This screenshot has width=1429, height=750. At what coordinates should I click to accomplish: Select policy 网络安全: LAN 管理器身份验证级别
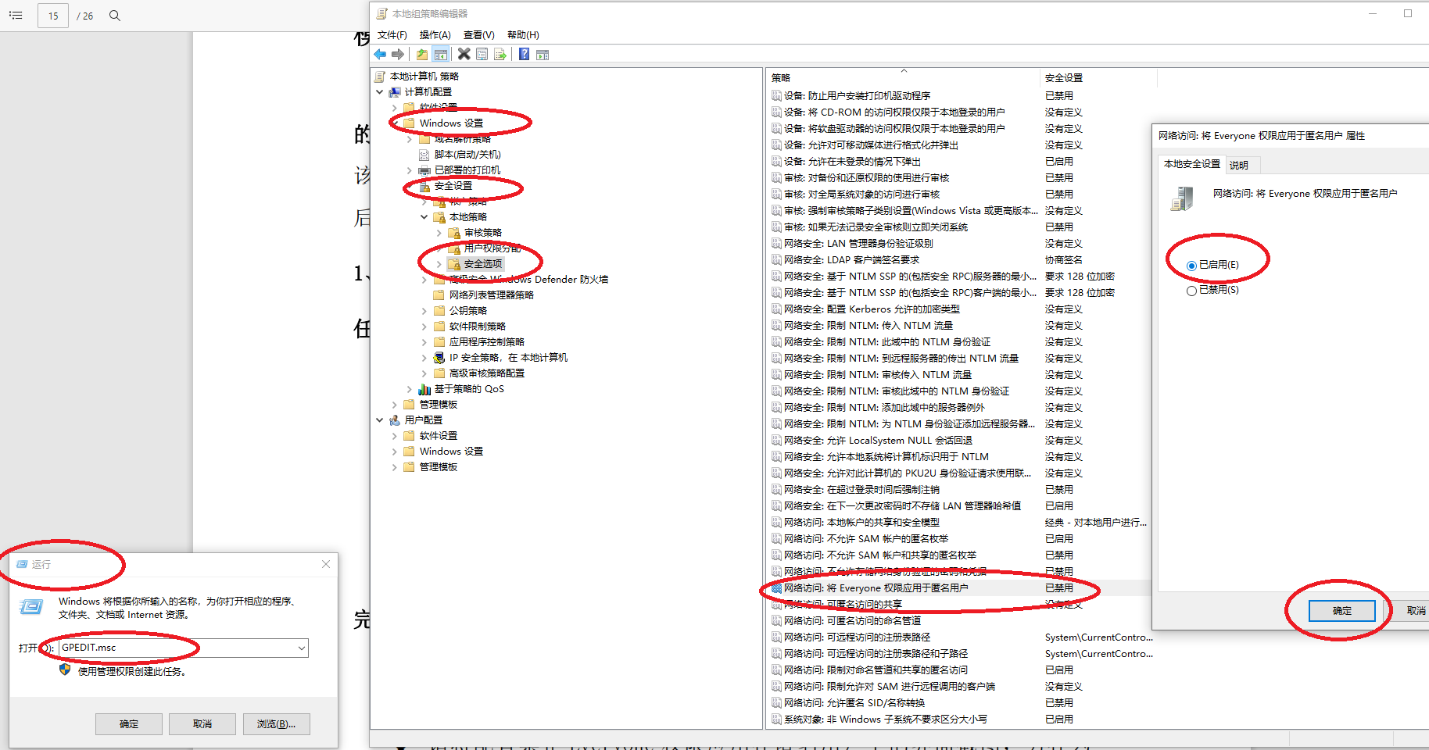pyautogui.click(x=858, y=244)
